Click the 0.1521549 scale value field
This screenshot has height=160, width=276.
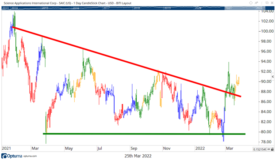point(260,149)
